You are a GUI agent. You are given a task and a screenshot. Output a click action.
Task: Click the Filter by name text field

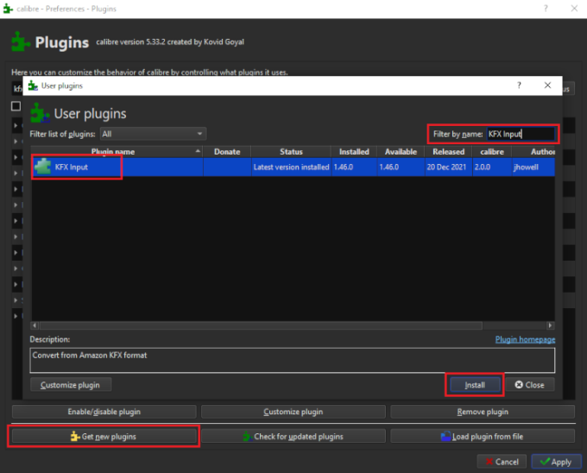point(521,134)
